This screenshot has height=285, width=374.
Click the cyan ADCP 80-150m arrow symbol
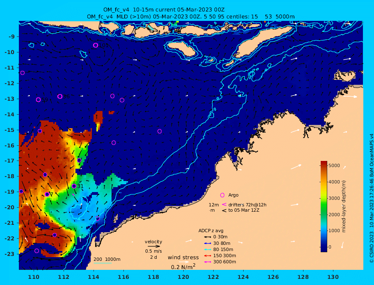coord(208,249)
